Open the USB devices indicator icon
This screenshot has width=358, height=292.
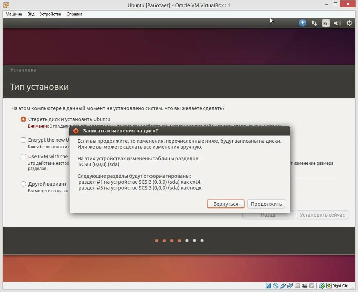(x=283, y=285)
